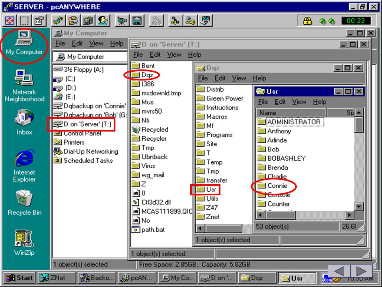This screenshot has height=287, width=382.
Task: Open the View menu in the Dqz window
Action: [x=239, y=78]
